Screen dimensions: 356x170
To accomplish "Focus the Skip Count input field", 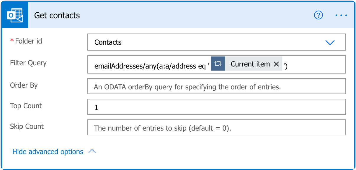I will point(217,127).
